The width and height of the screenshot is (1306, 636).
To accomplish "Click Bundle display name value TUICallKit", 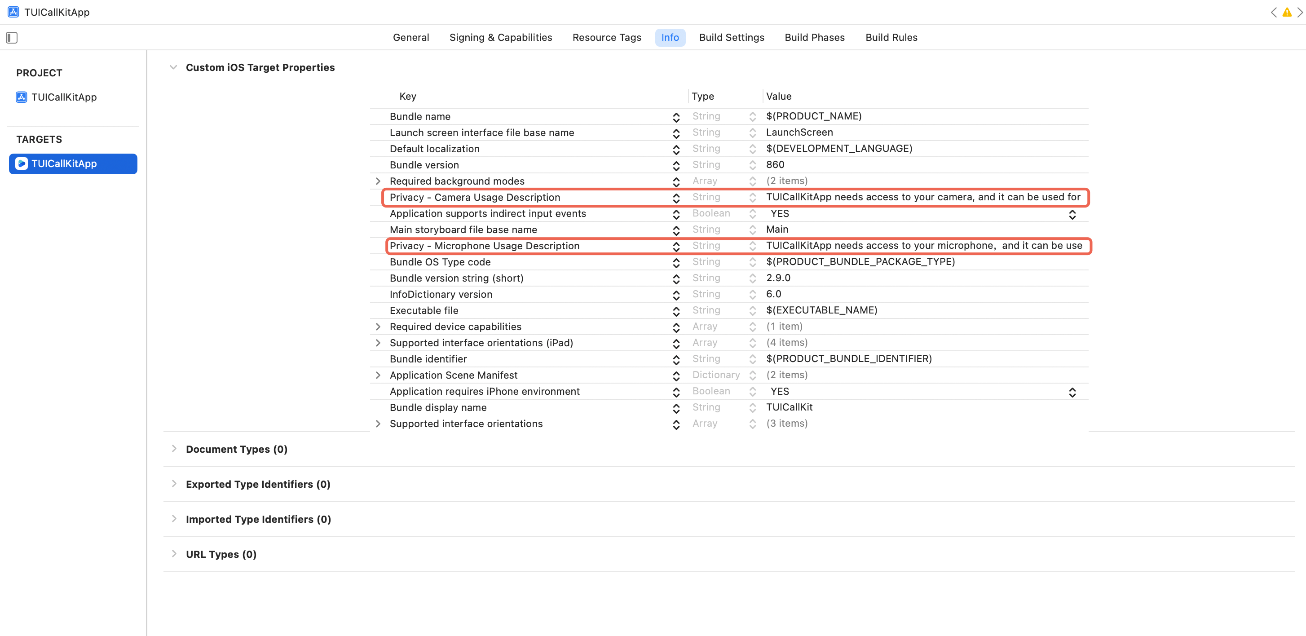I will 789,407.
